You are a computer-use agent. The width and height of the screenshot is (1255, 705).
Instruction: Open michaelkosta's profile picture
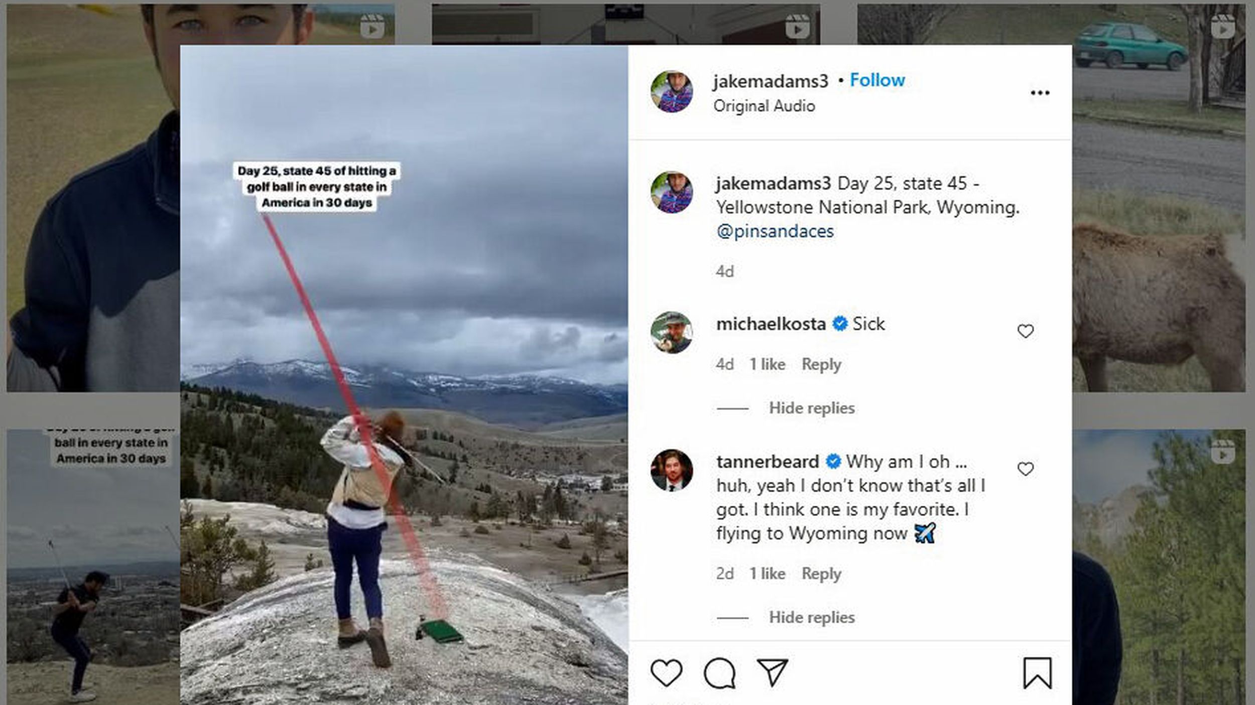tap(671, 332)
